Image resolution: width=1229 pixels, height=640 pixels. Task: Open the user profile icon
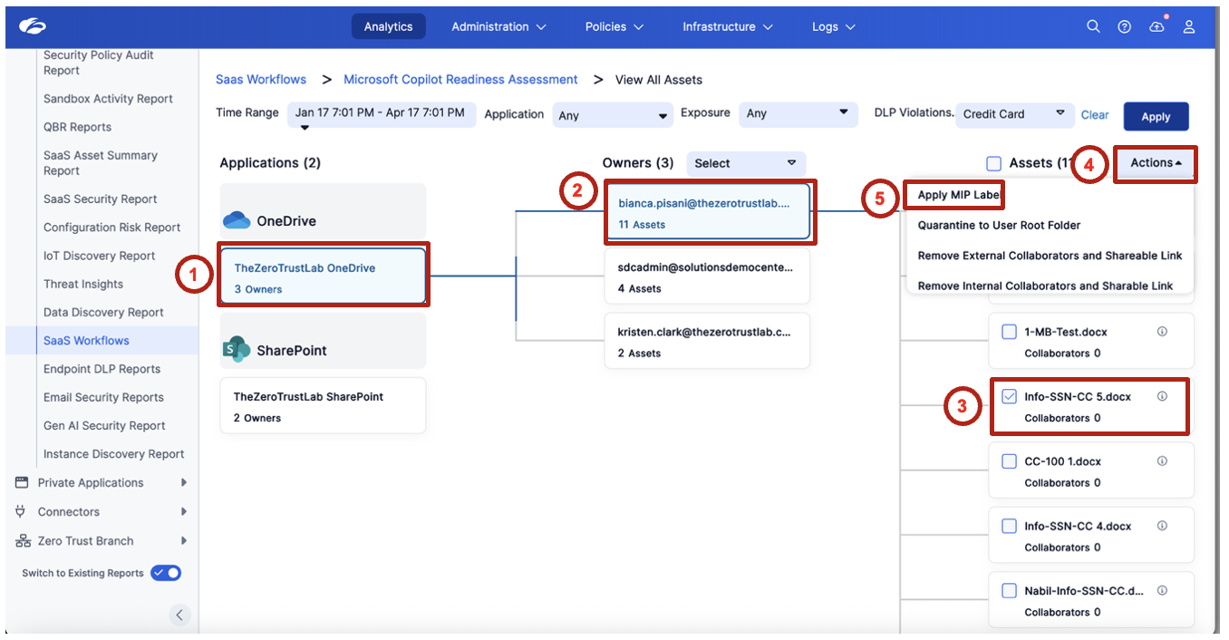(1189, 27)
